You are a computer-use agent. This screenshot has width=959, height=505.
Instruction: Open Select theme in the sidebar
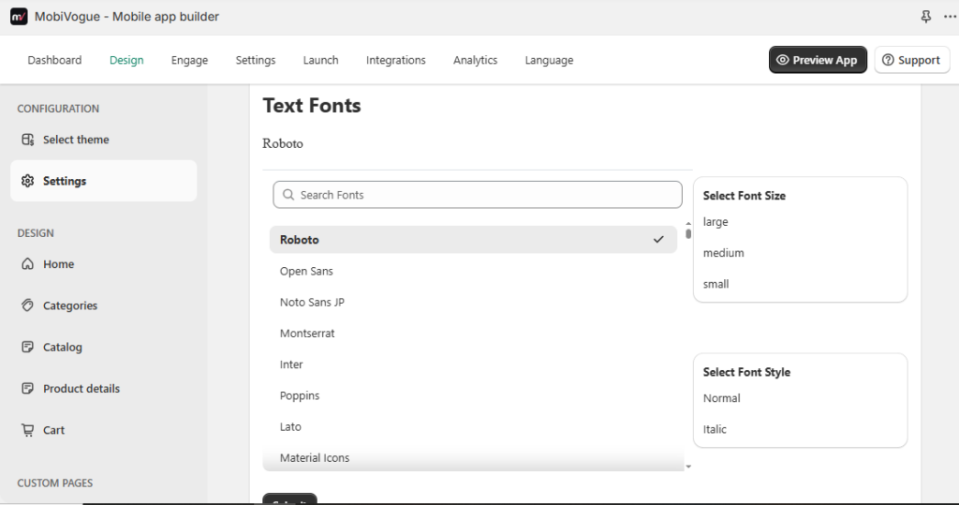click(103, 140)
